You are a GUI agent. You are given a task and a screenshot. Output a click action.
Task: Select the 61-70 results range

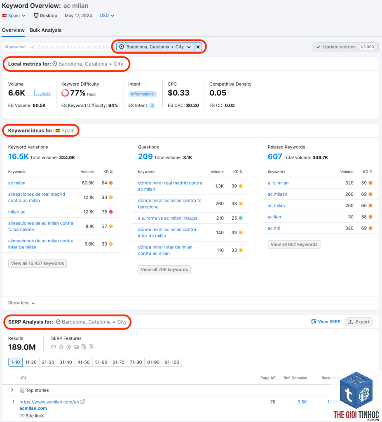[x=118, y=362]
